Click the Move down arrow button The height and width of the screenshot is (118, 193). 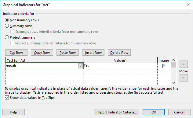point(184,78)
